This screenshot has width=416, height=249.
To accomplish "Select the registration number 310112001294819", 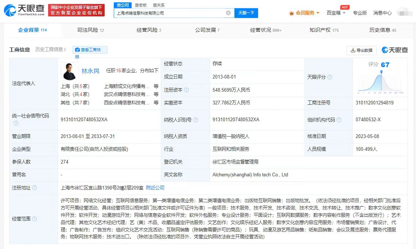I will click(x=374, y=103).
